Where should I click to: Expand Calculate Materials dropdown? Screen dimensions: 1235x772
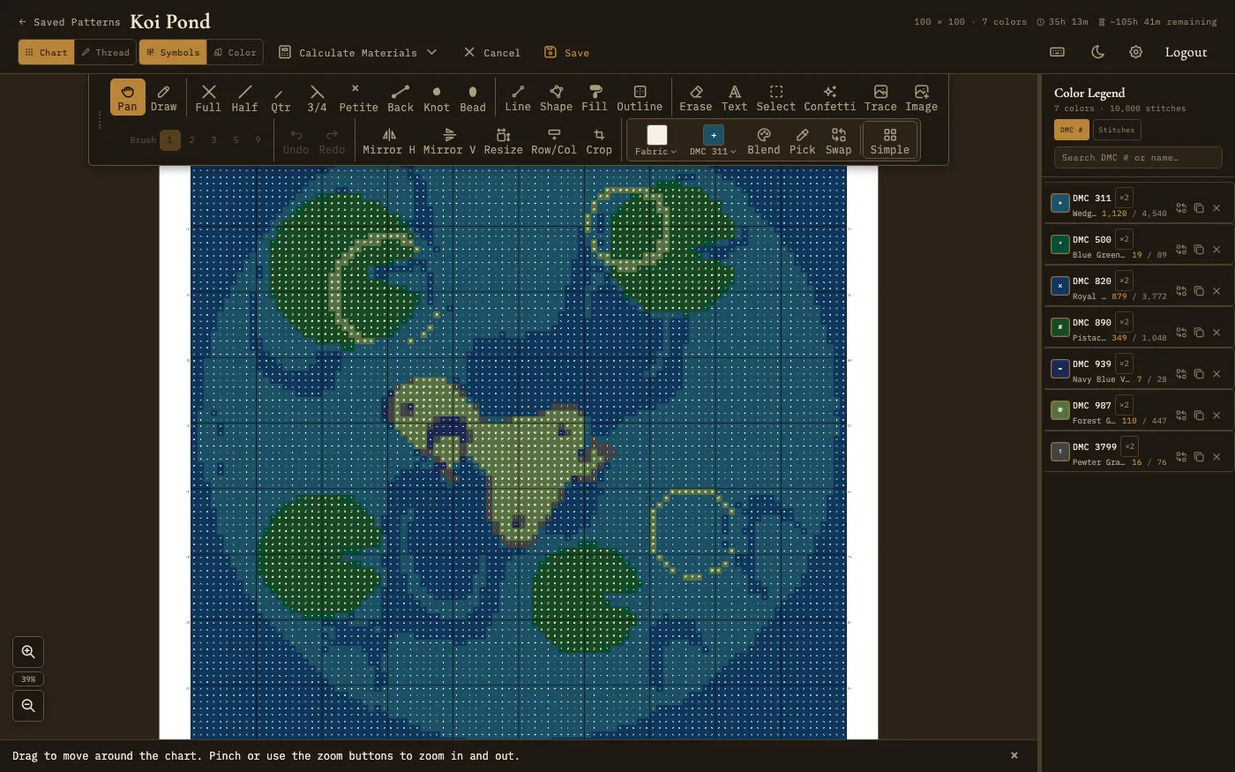(x=357, y=52)
